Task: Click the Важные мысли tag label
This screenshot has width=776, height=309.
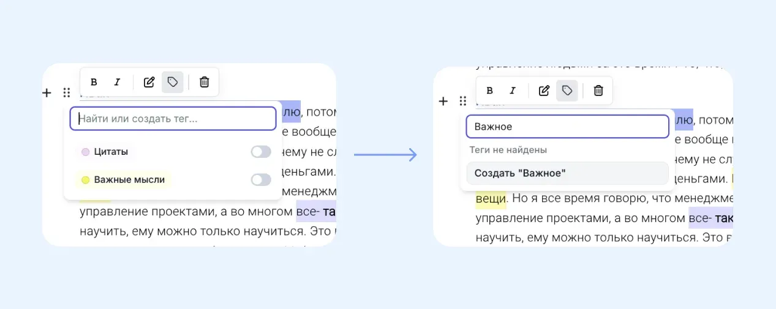Action: (129, 180)
